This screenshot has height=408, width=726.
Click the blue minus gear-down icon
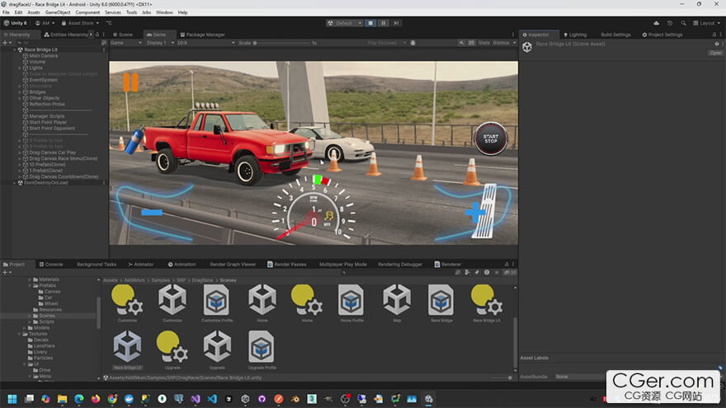(152, 213)
